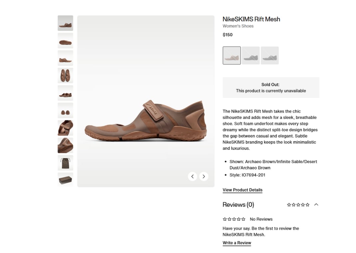Click the previous image arrow
356x253 pixels.
pyautogui.click(x=193, y=176)
